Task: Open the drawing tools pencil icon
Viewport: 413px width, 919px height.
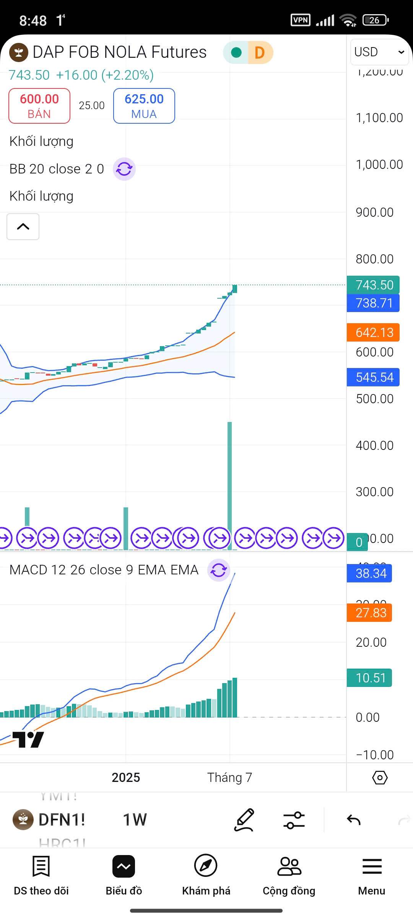Action: [244, 820]
